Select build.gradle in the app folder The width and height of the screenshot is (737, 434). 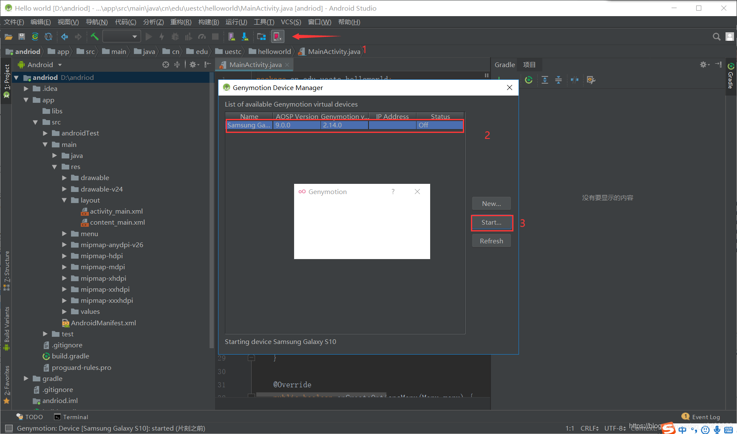pos(66,356)
